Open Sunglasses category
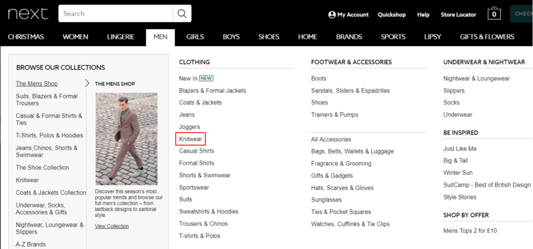This screenshot has width=533, height=249. [x=326, y=200]
